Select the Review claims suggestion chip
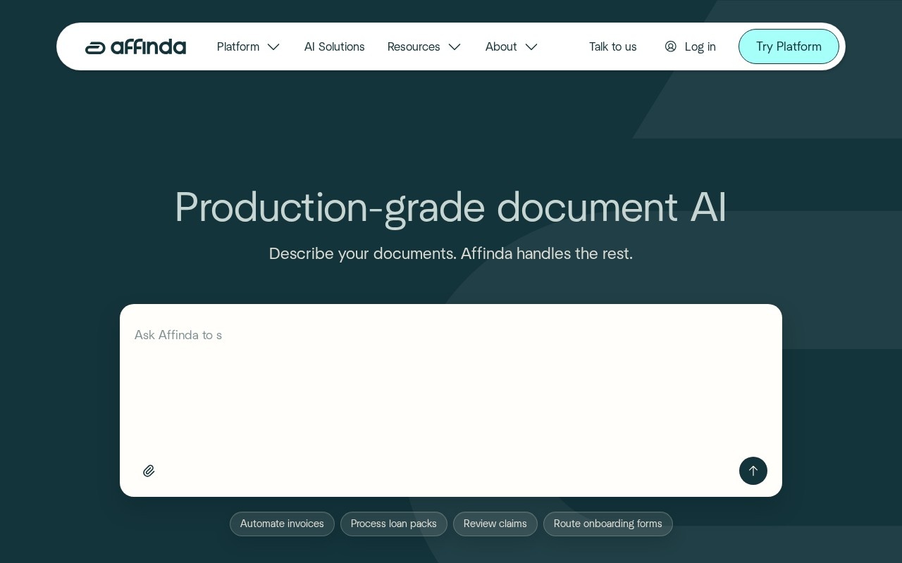 click(x=495, y=524)
